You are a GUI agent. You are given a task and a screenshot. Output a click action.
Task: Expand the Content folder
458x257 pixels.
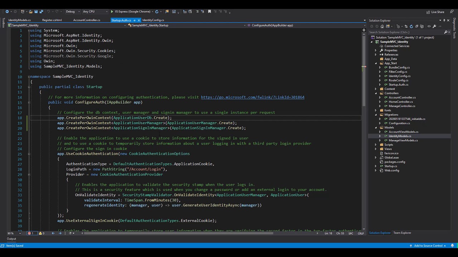(376, 89)
